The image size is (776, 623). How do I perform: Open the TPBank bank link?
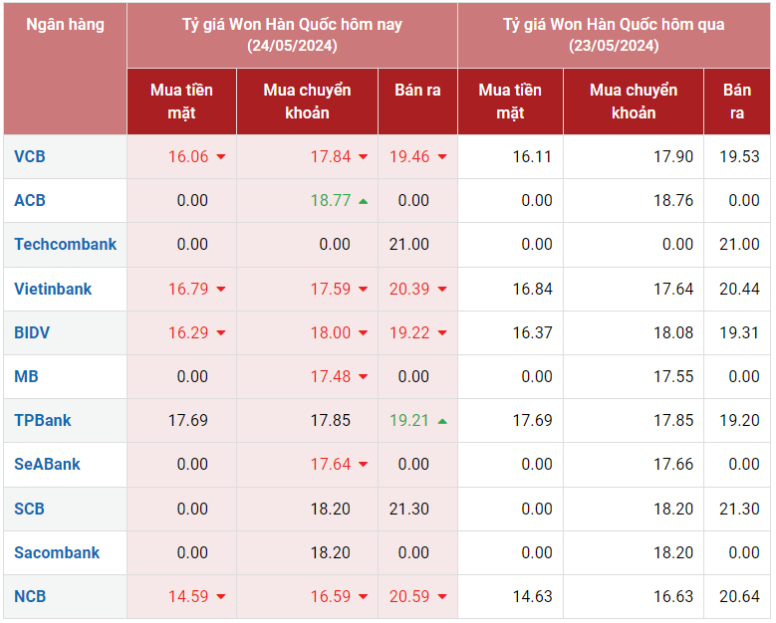click(43, 420)
